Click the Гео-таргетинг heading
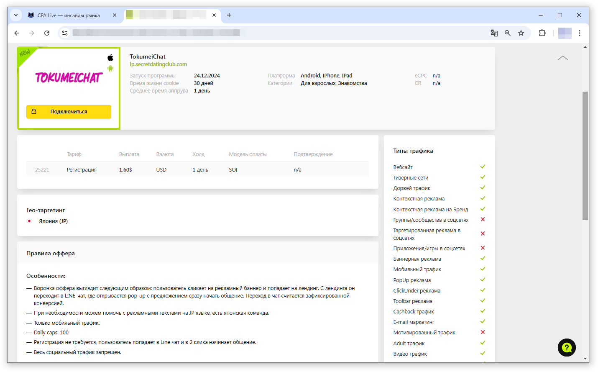 (46, 210)
